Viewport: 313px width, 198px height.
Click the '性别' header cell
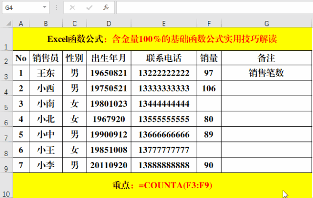[74, 58]
